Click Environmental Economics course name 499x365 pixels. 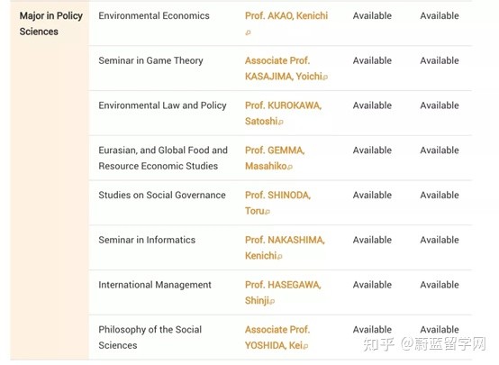[x=154, y=15]
